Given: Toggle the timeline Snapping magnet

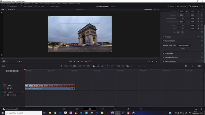Looking at the screenshot, I should click(94, 66).
